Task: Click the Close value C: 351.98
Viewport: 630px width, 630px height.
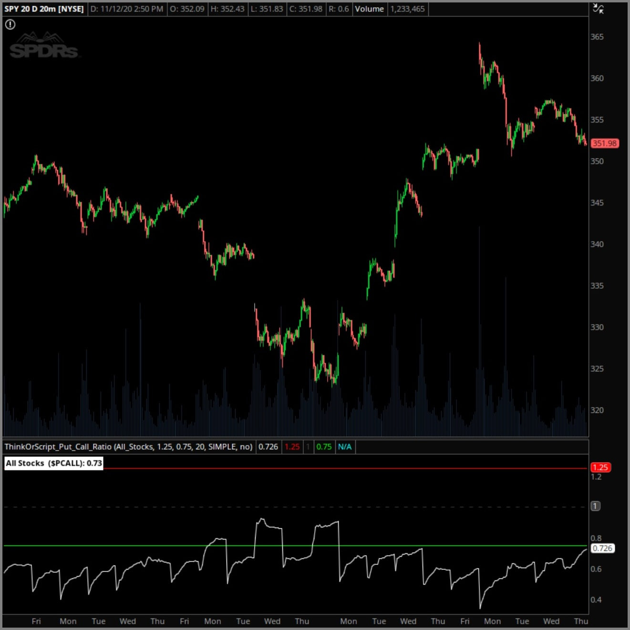Action: (306, 9)
